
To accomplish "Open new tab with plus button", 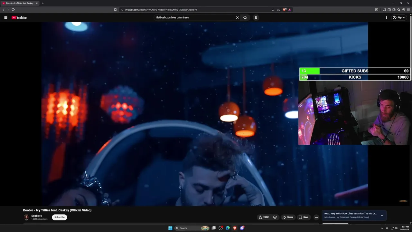I will click(42, 3).
